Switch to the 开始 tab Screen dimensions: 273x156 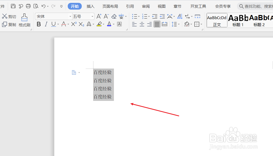(x=75, y=6)
